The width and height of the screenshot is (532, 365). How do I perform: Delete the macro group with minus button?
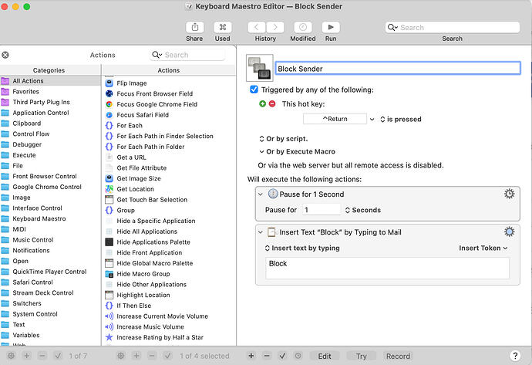pyautogui.click(x=42, y=356)
